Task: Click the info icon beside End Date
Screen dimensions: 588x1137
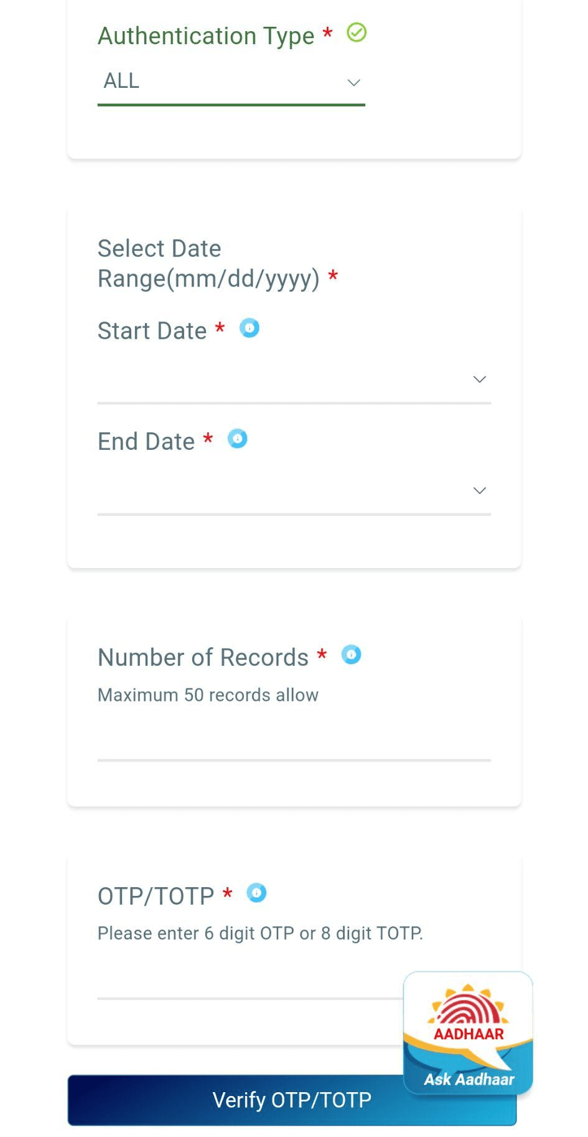Action: point(237,439)
